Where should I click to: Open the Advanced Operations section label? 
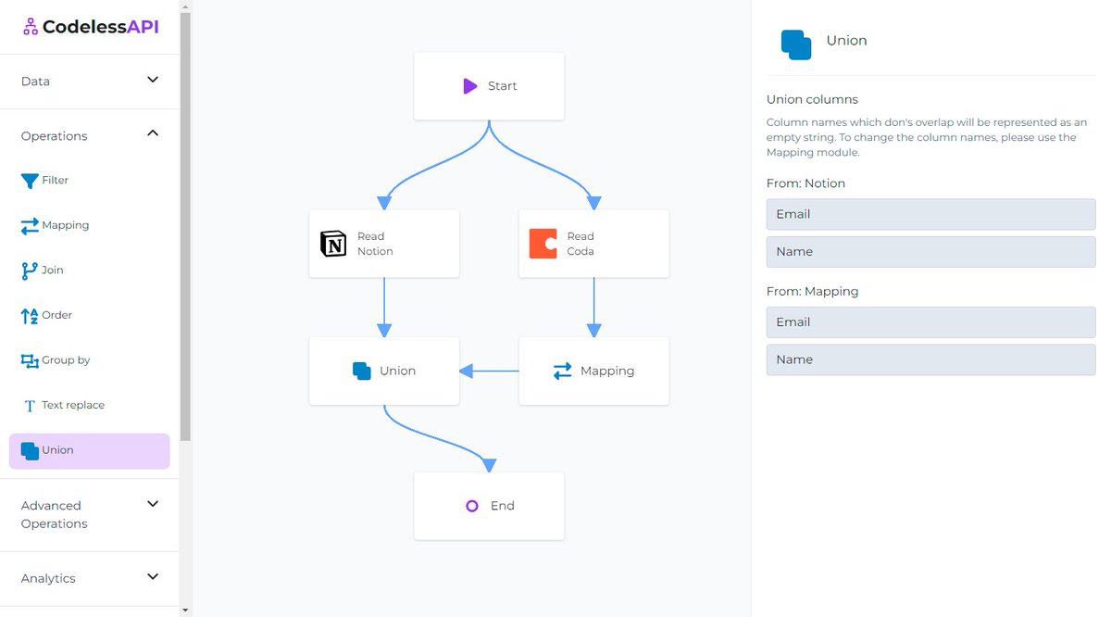pos(55,515)
